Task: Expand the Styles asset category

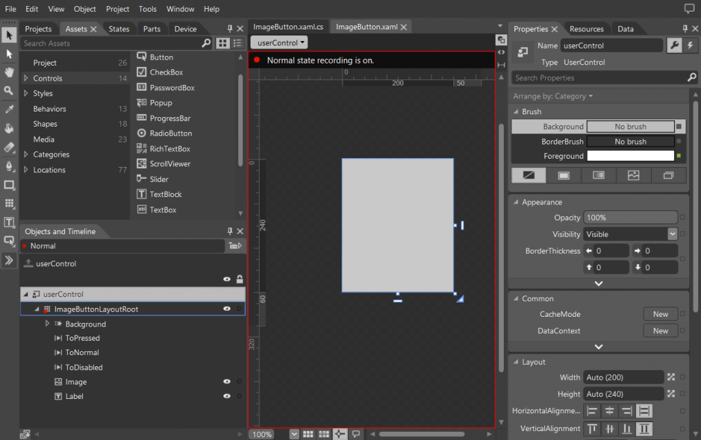Action: point(26,94)
